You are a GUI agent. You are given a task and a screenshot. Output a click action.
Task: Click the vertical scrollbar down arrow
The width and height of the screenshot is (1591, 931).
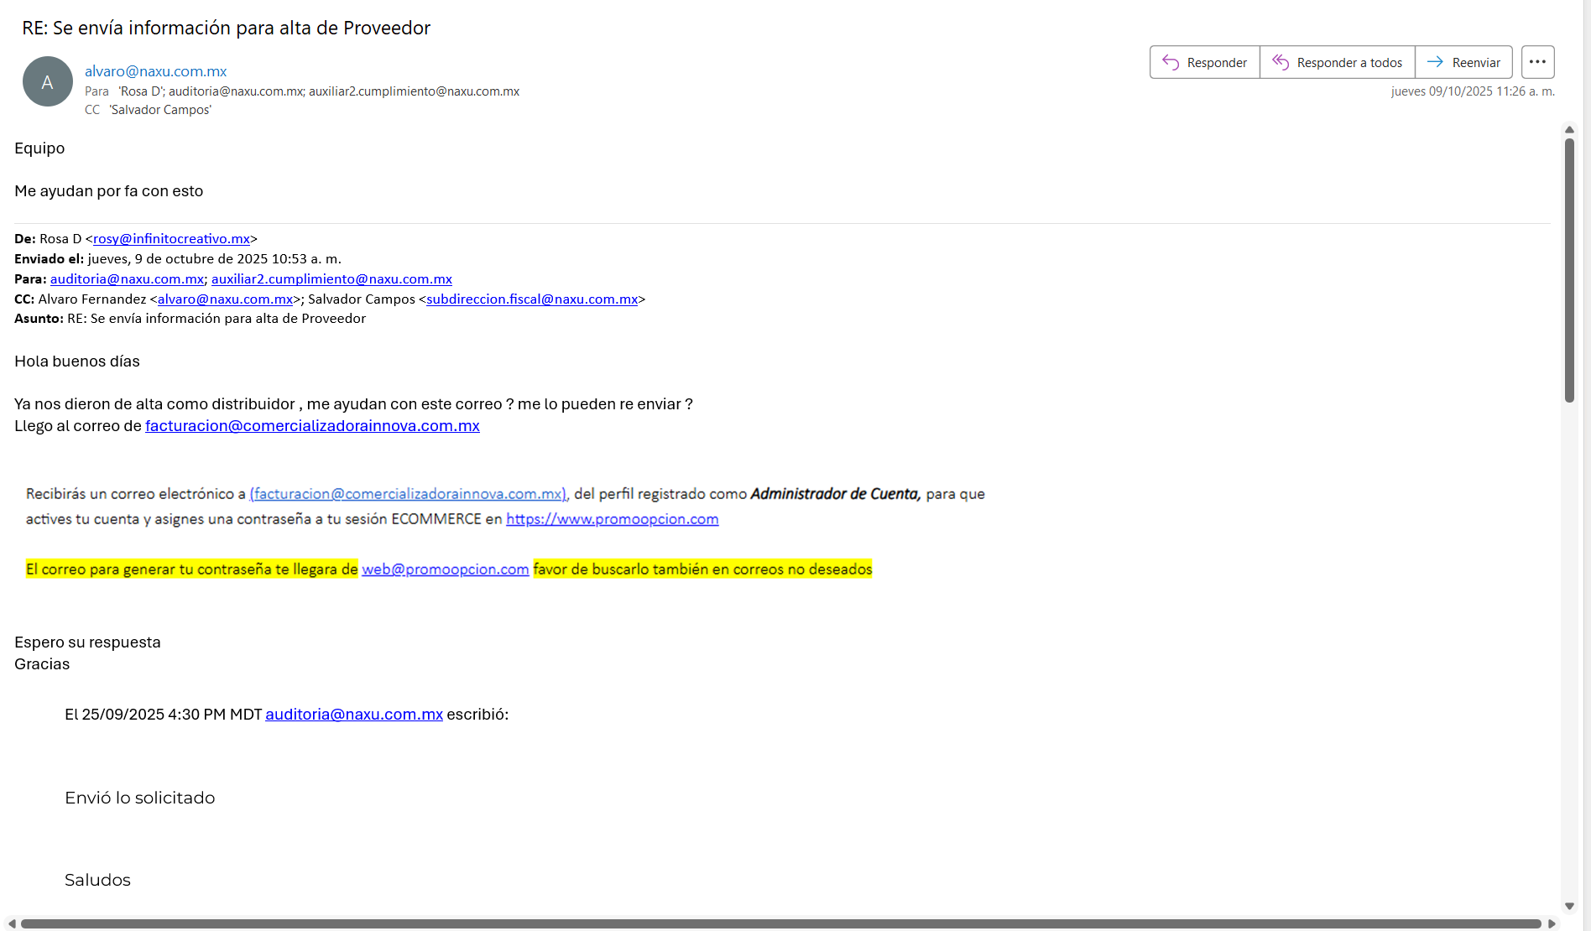[x=1569, y=907]
